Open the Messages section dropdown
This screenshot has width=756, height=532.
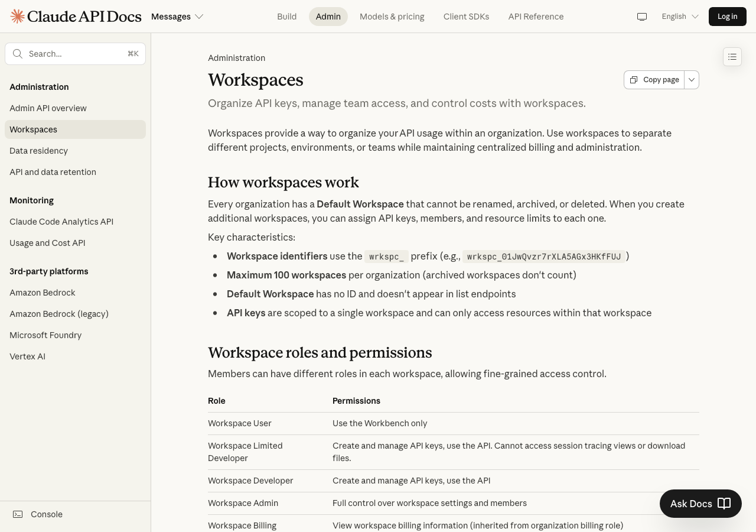[177, 17]
